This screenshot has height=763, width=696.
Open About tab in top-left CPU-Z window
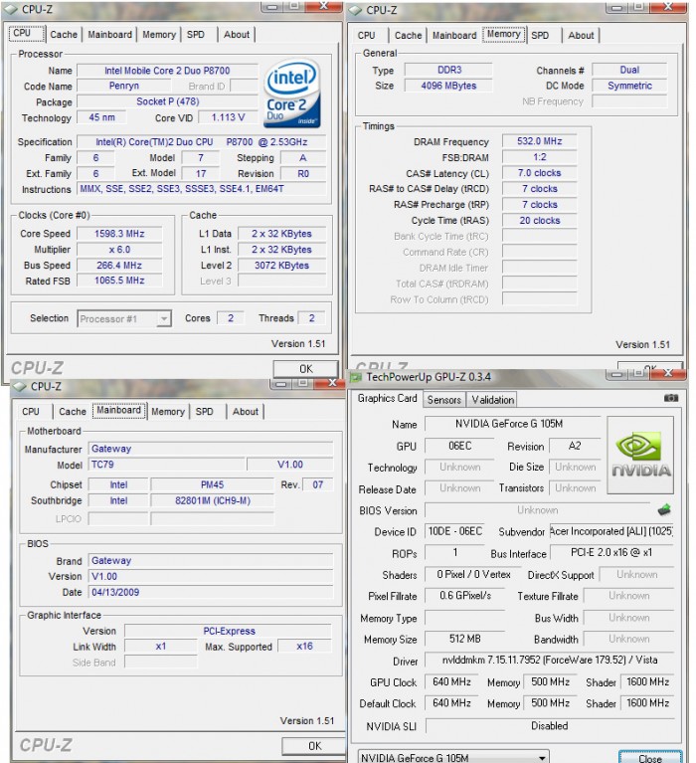pyautogui.click(x=237, y=35)
